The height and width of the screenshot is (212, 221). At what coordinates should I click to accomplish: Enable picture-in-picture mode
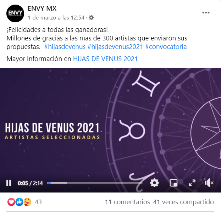[x=173, y=183]
